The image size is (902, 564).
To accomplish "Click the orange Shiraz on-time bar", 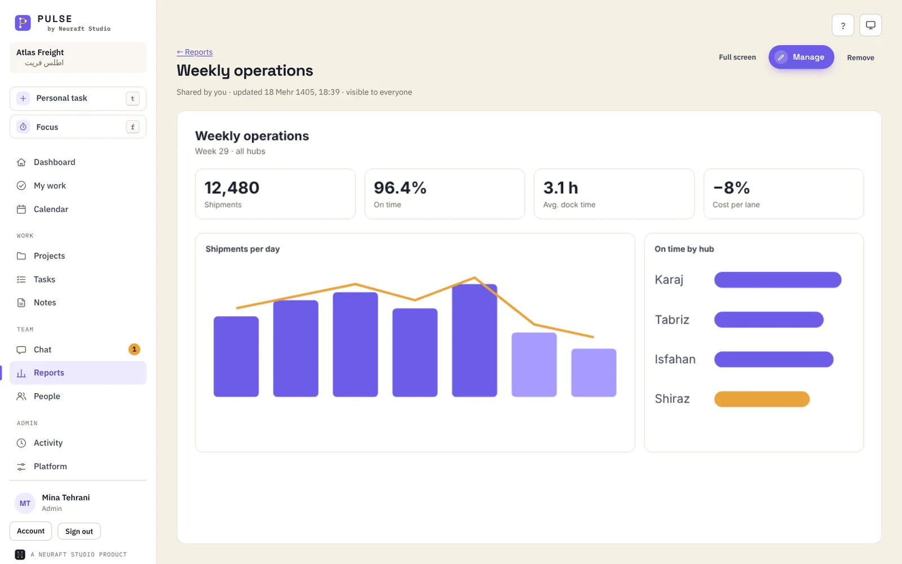I will tap(762, 399).
